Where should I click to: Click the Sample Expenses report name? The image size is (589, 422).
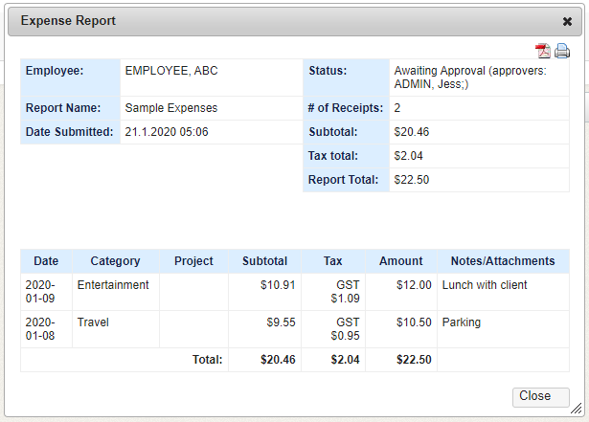point(171,108)
